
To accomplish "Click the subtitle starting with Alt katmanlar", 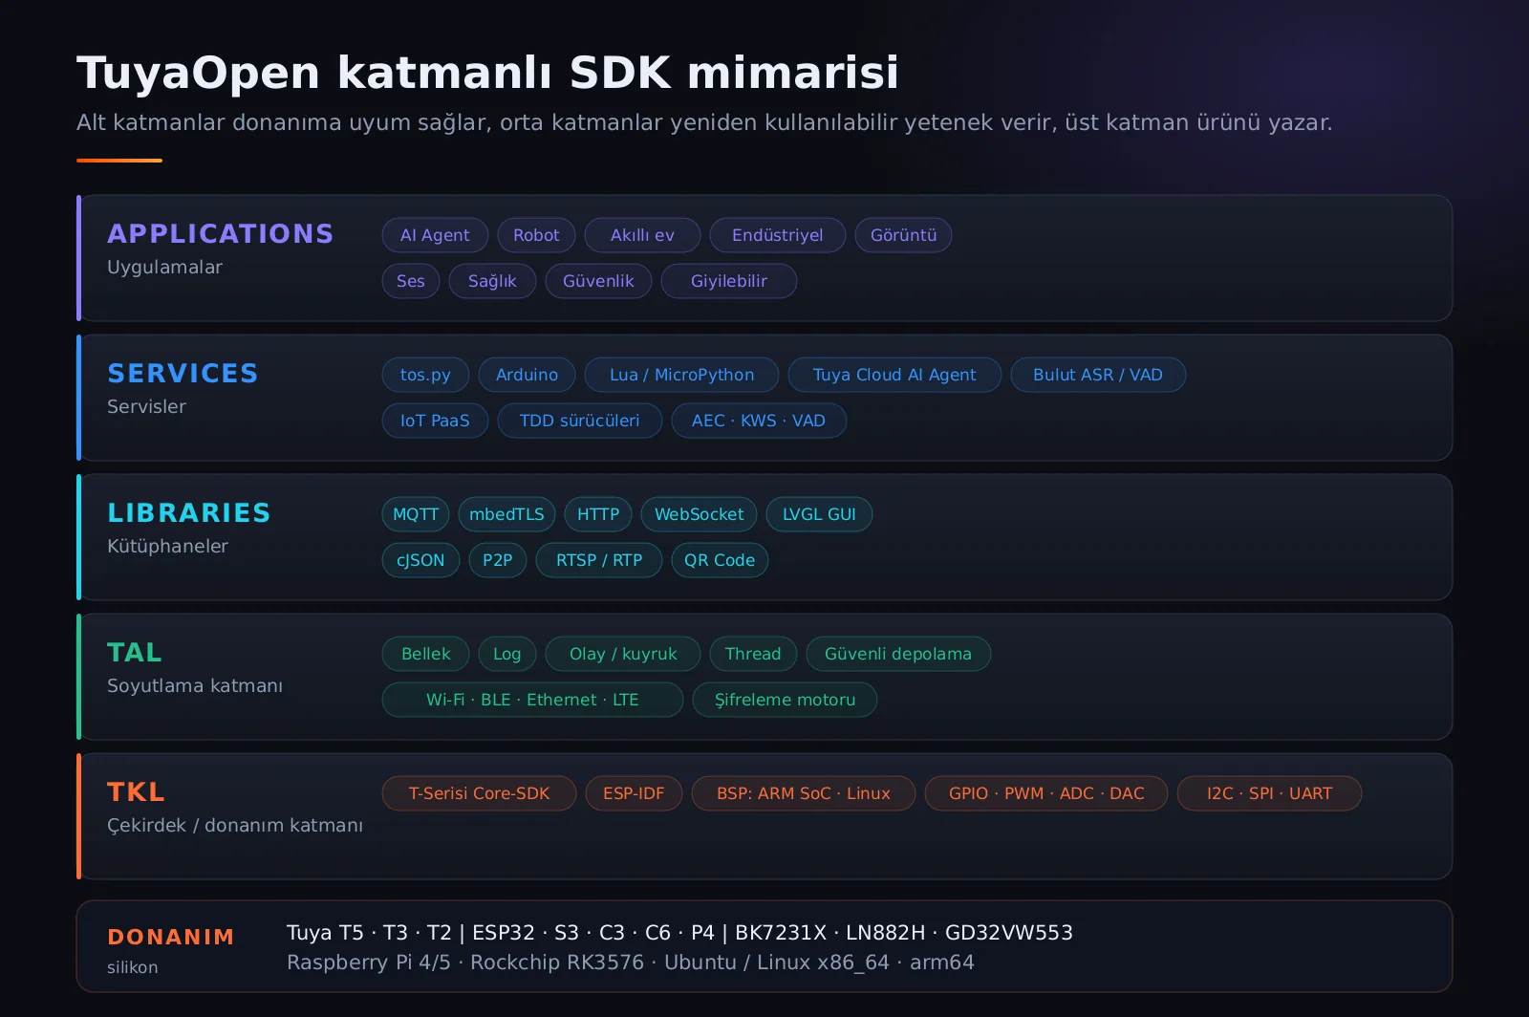I will (704, 122).
